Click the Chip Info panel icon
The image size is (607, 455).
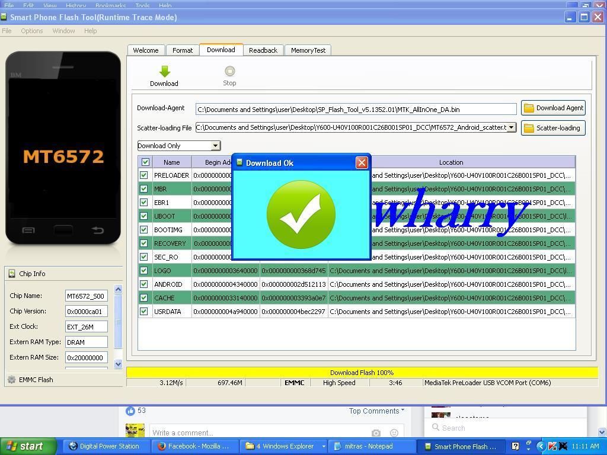coord(12,274)
